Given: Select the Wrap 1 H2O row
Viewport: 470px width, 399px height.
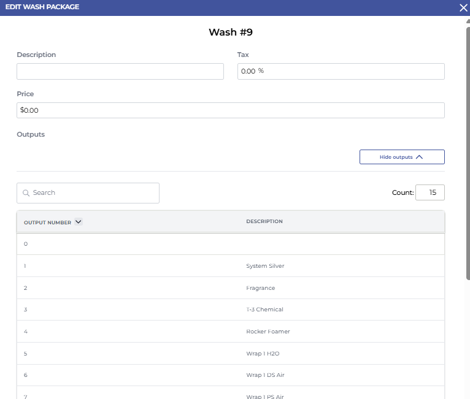Looking at the screenshot, I should [230, 354].
